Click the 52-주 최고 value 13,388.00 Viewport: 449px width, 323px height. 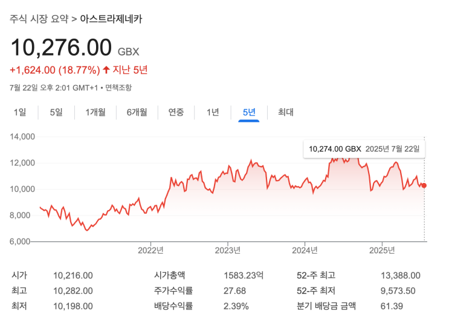[x=400, y=275]
